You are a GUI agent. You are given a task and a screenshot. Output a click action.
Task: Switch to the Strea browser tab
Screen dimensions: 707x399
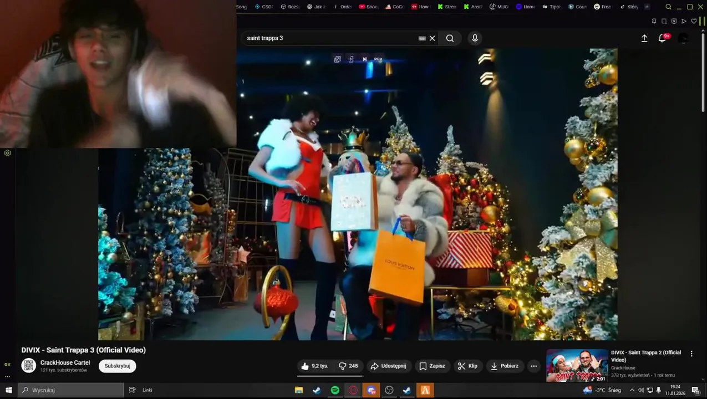(x=446, y=7)
